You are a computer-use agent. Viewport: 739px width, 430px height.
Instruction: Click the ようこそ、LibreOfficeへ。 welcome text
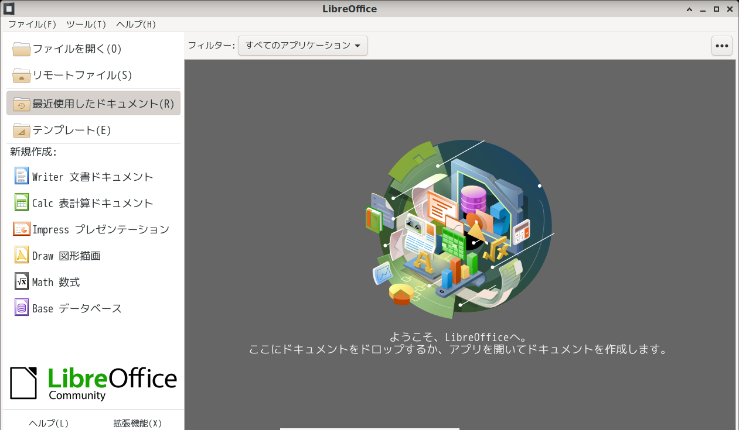coord(459,337)
